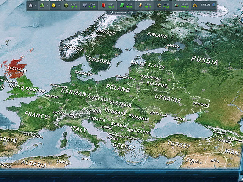Select the Donbass label on the map

pyautogui.click(x=201, y=104)
